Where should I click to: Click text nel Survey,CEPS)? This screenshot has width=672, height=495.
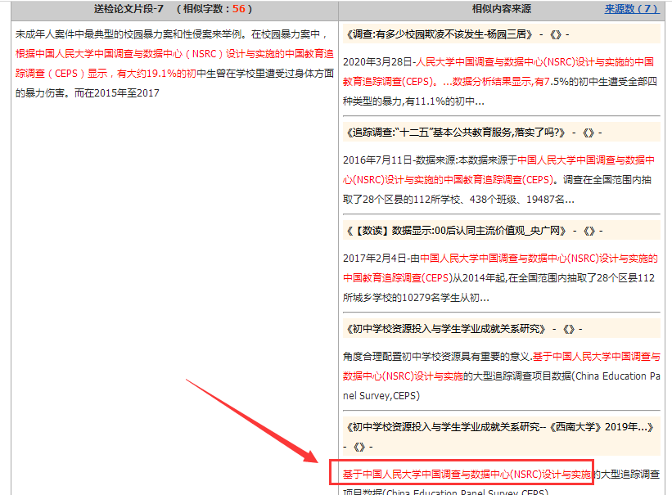(x=381, y=395)
